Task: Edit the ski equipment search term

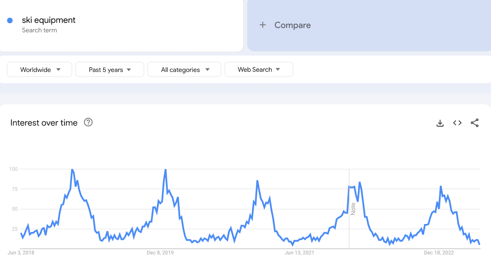Action: 48,20
